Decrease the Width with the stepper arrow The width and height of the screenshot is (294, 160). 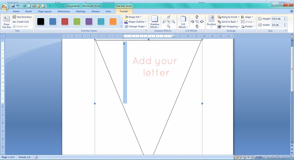point(285,26)
